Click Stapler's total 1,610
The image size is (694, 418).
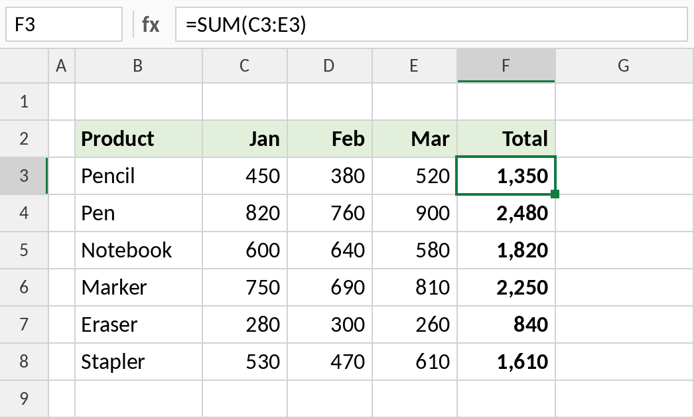point(506,362)
